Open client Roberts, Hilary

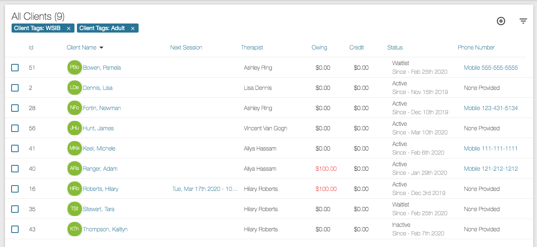[x=101, y=189]
